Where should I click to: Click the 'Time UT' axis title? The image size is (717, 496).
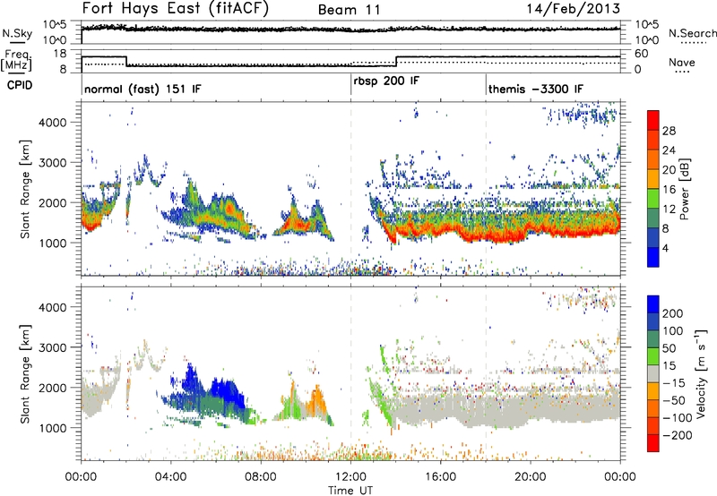350,491
